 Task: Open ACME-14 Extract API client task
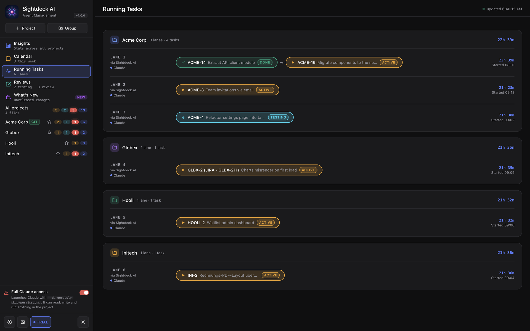tap(227, 63)
